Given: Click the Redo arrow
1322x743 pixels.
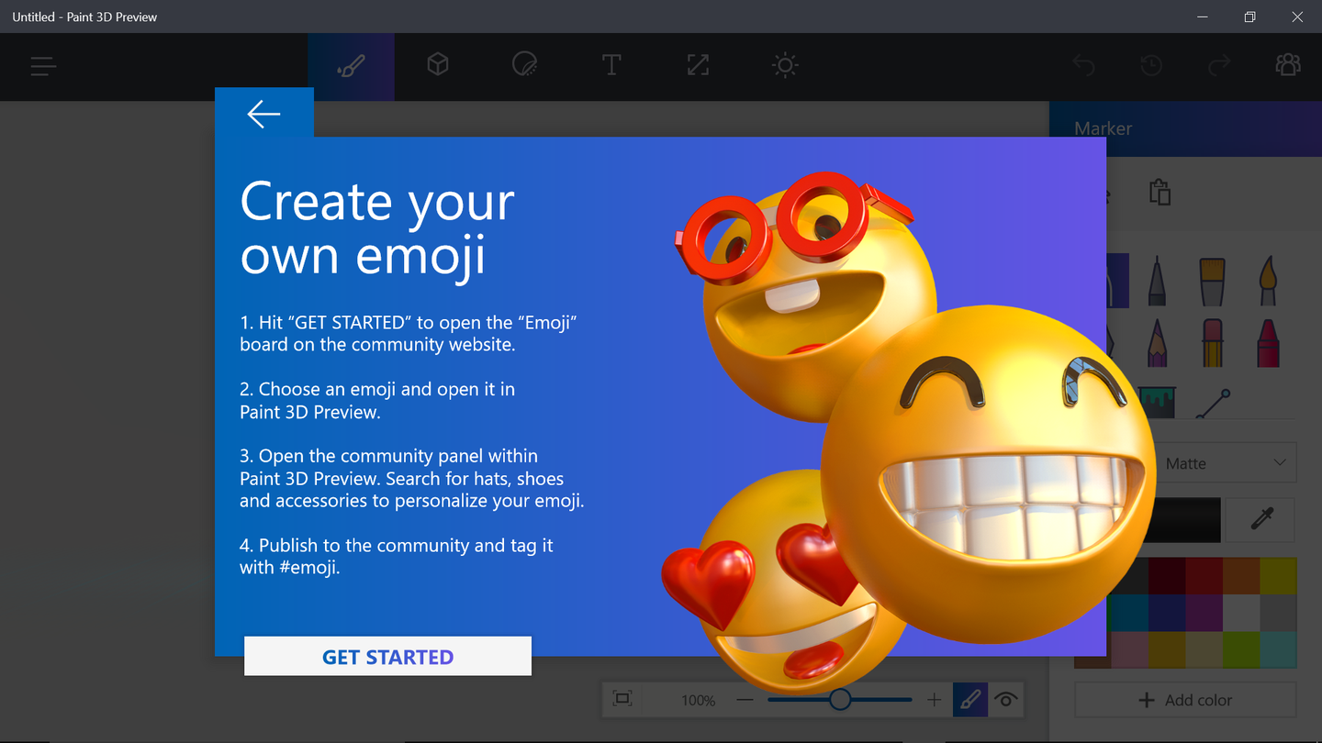Looking at the screenshot, I should [x=1219, y=65].
